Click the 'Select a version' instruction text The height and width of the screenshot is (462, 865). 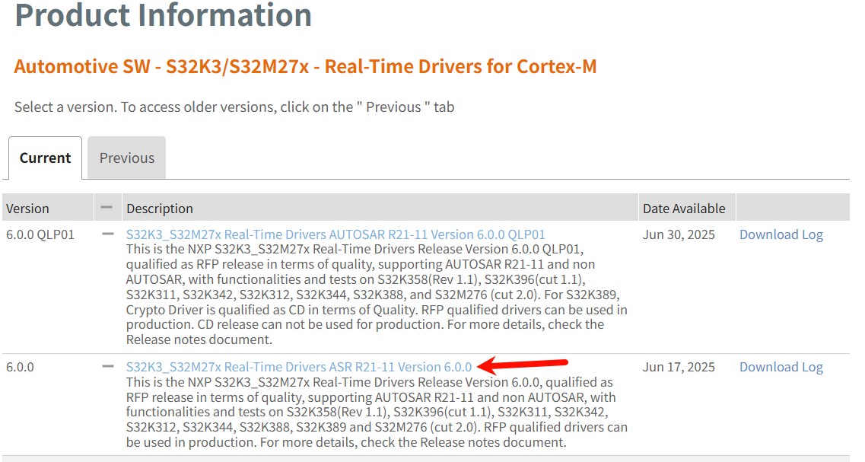coord(234,107)
